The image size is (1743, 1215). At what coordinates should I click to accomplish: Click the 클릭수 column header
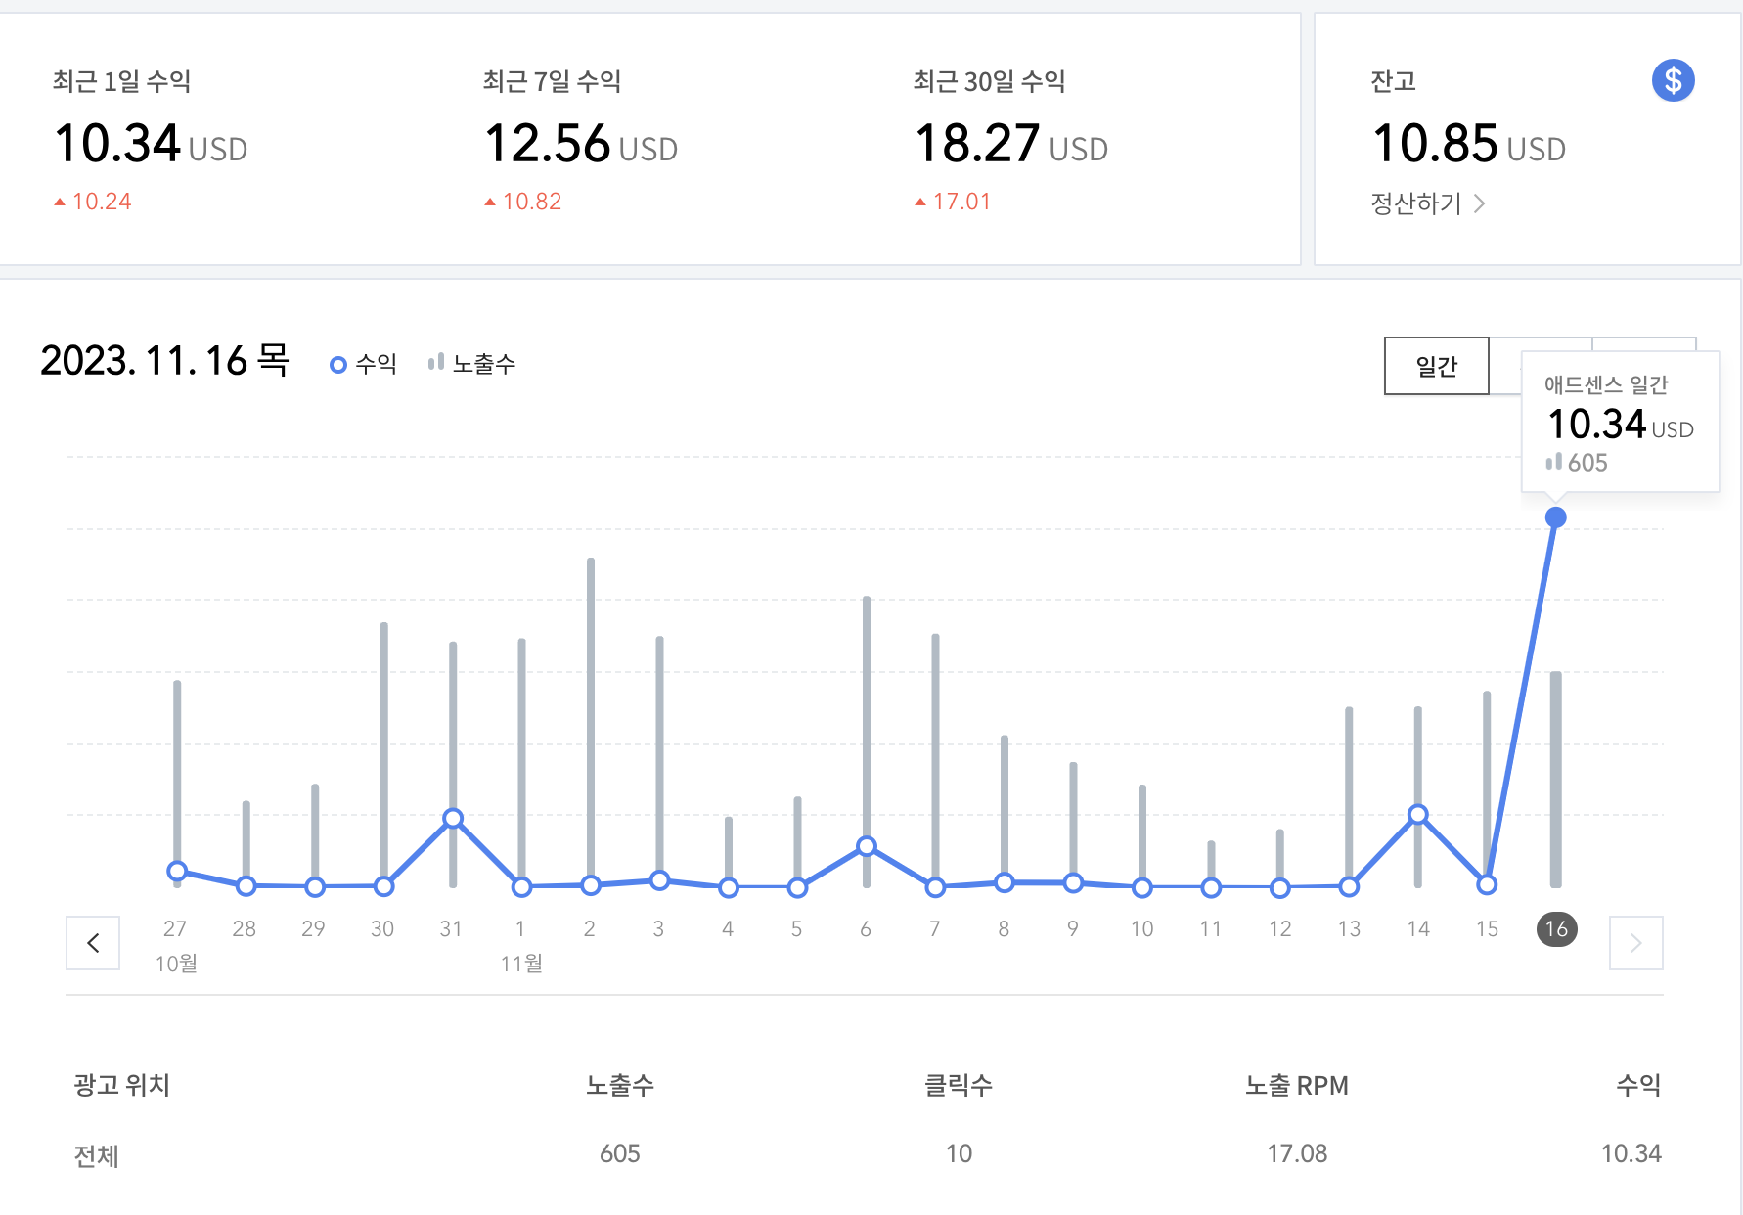pos(959,1085)
